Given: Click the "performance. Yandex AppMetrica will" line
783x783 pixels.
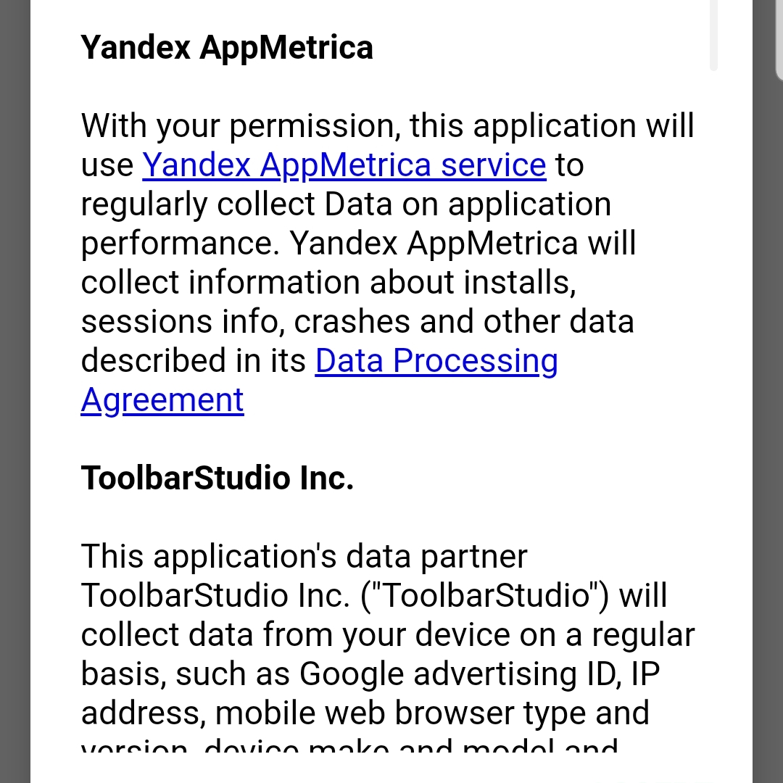Looking at the screenshot, I should pos(358,243).
